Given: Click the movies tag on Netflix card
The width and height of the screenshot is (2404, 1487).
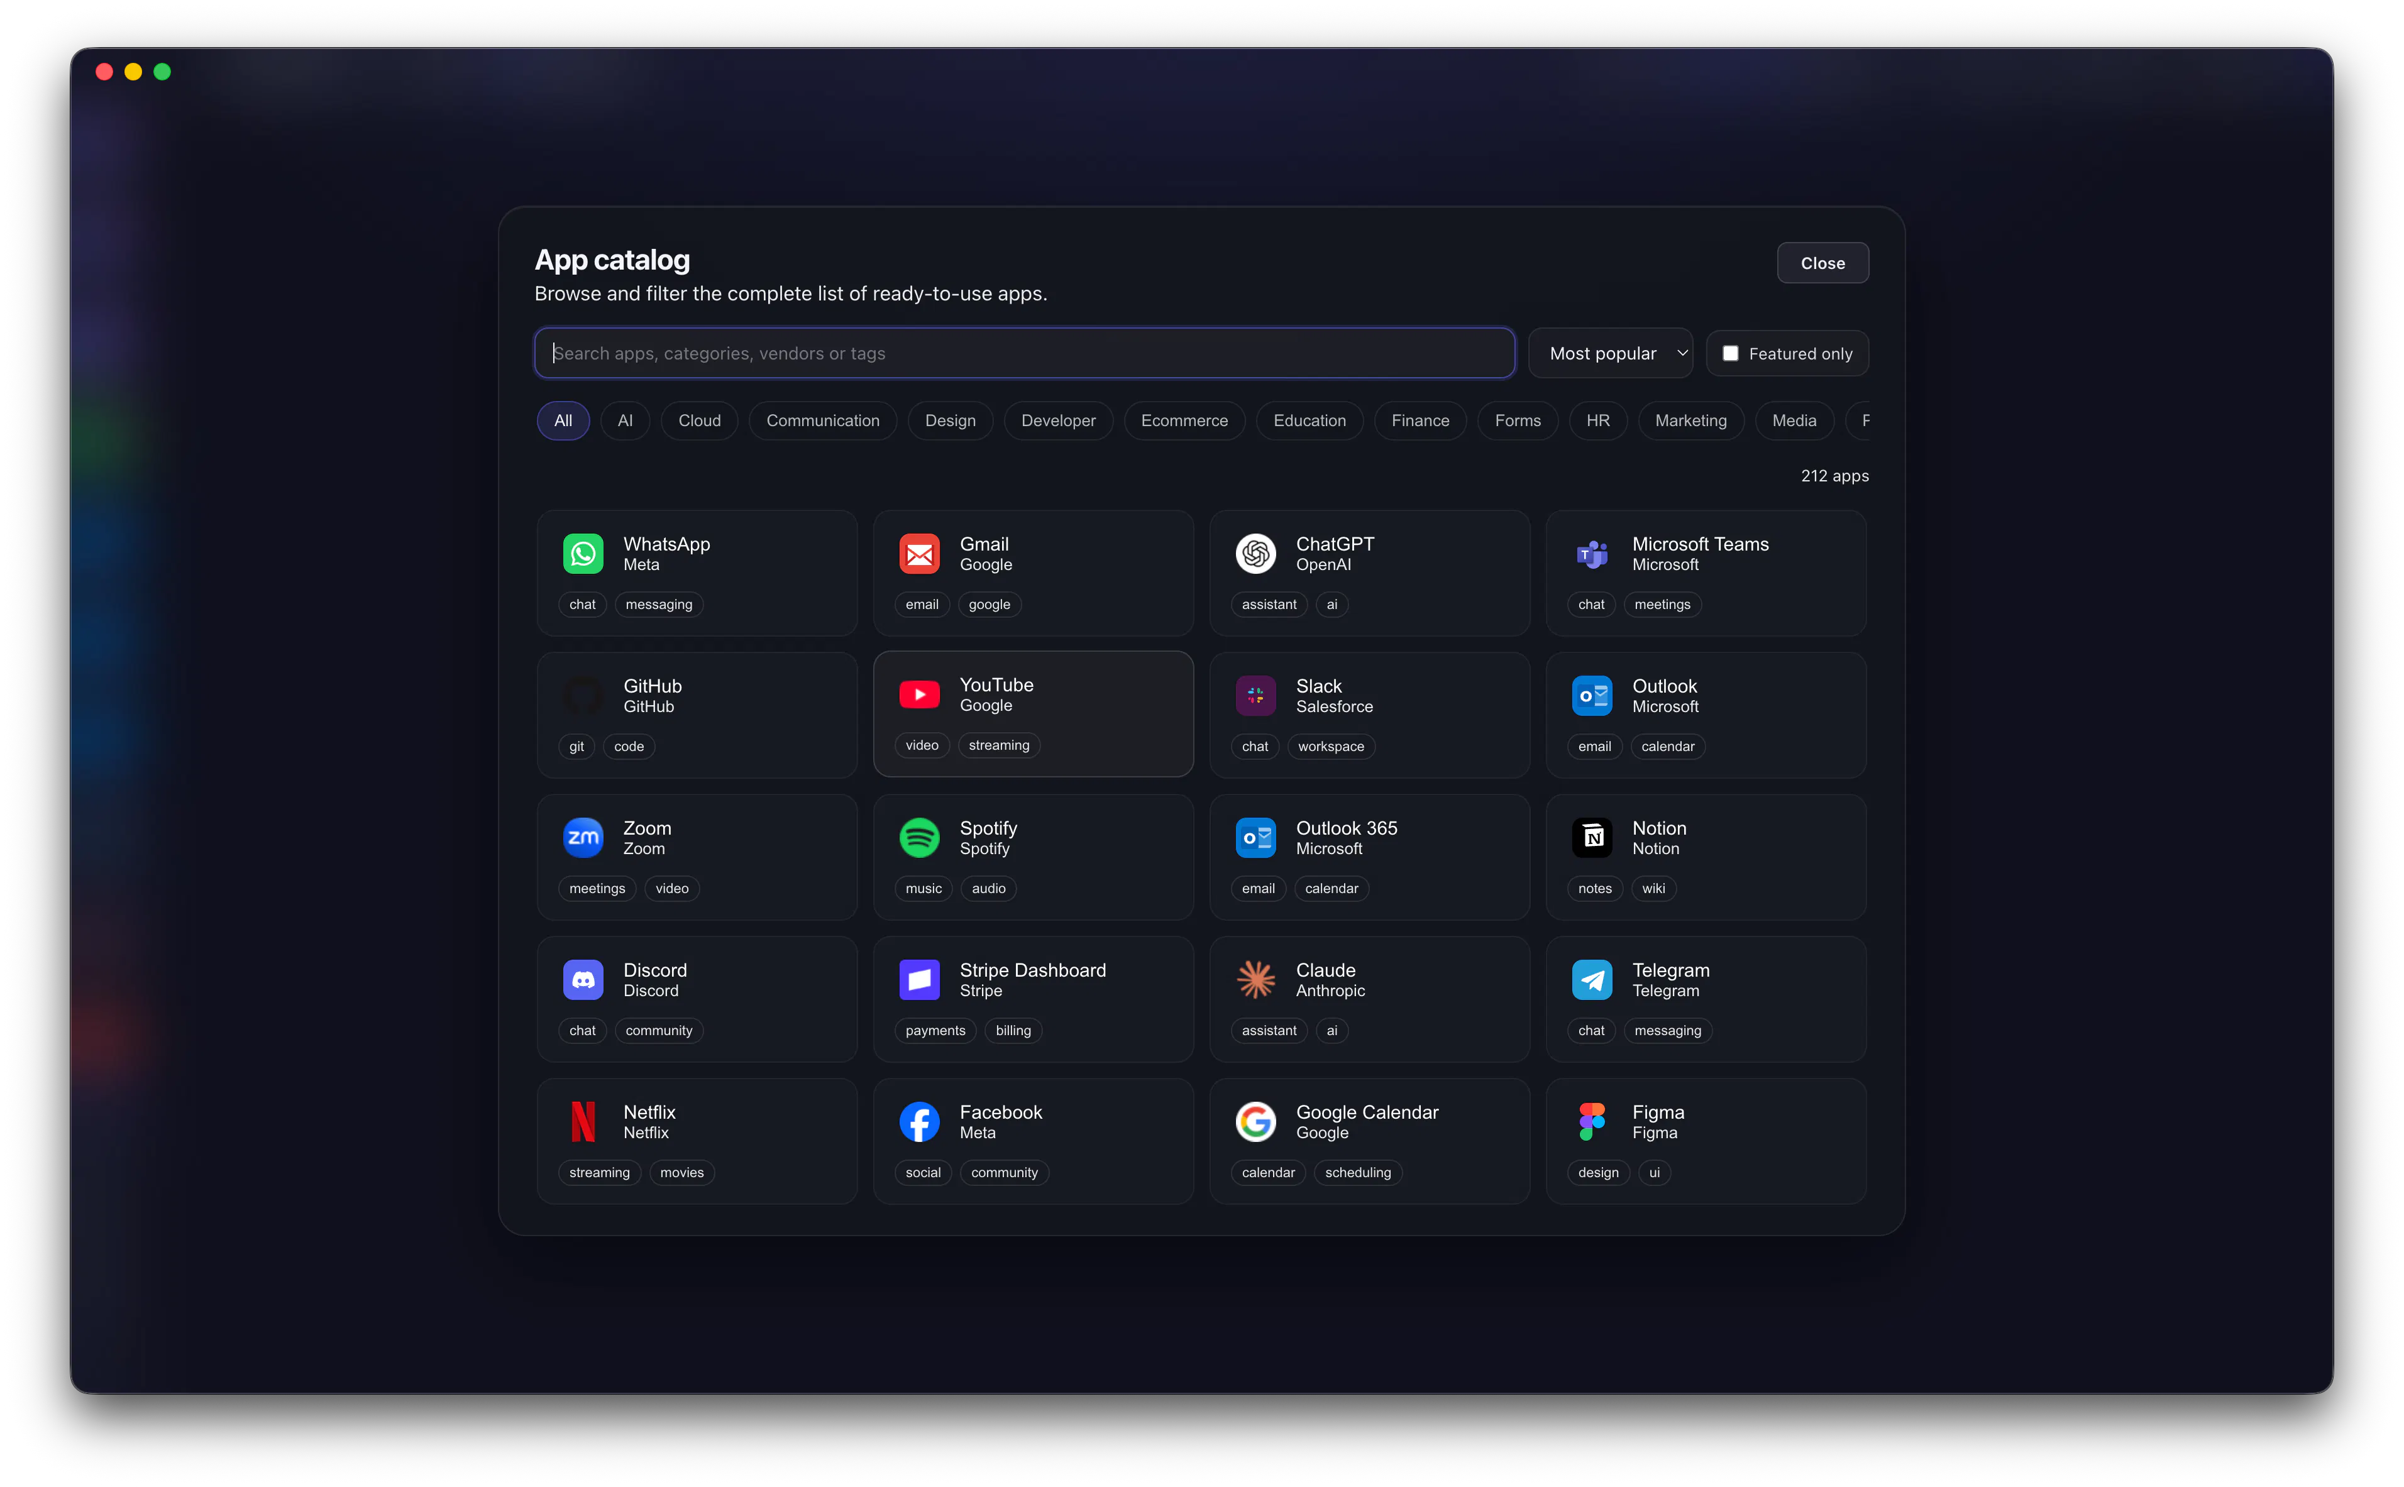Looking at the screenshot, I should (681, 1171).
